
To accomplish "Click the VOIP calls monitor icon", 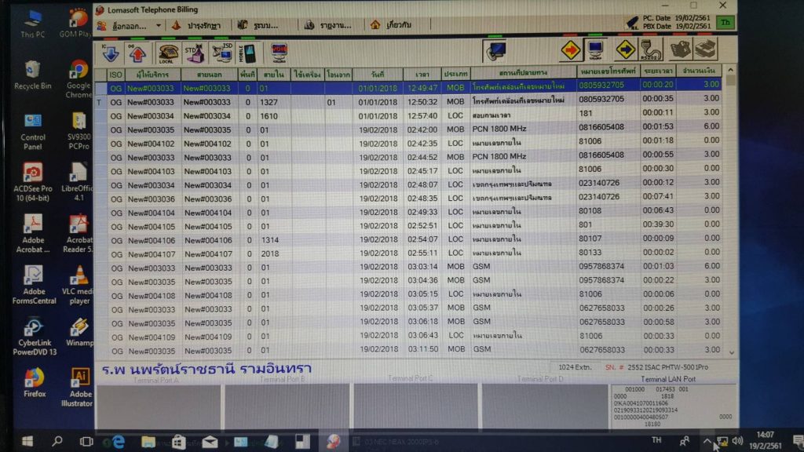I will [279, 53].
